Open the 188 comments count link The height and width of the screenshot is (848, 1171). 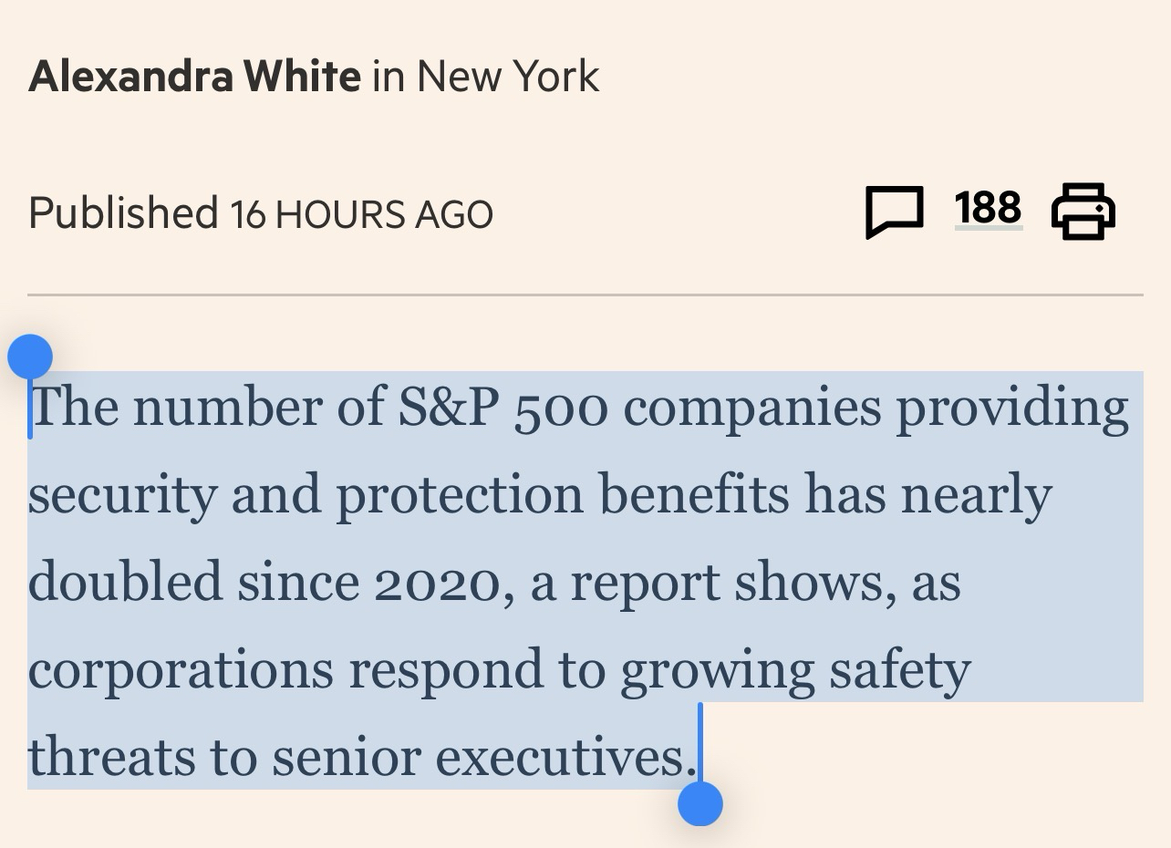[x=988, y=208]
